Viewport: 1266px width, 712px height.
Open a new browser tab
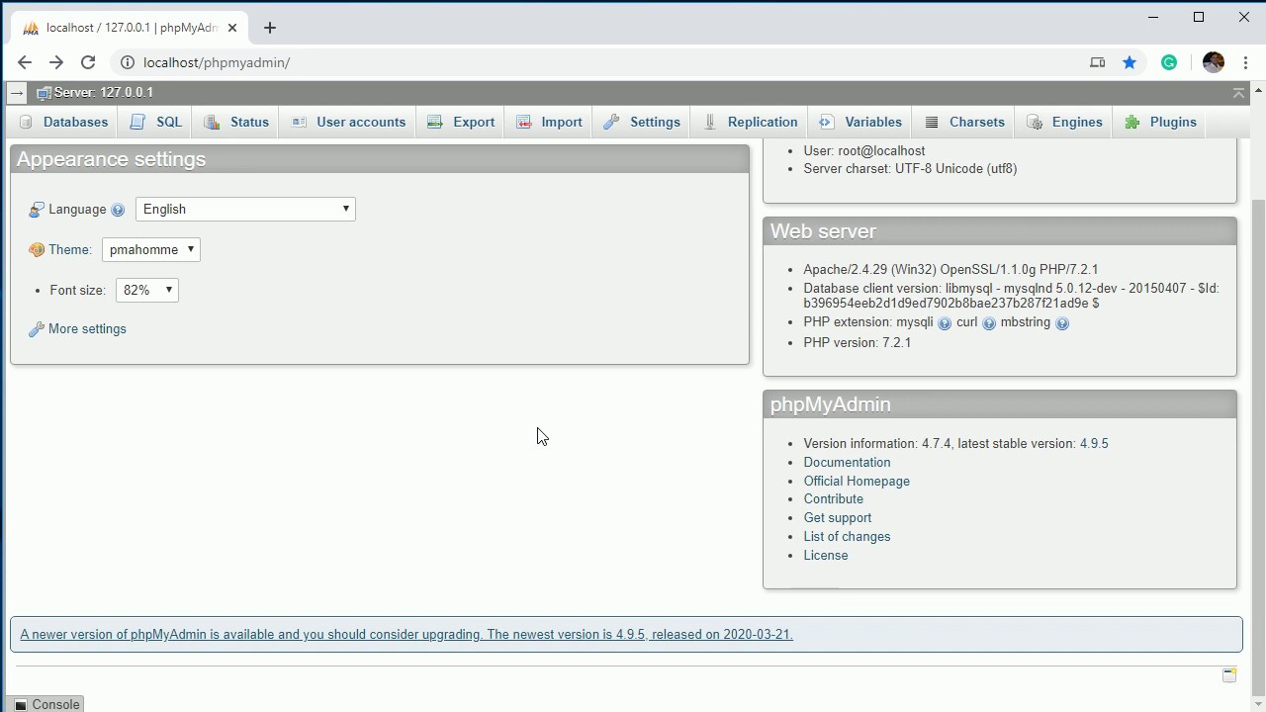tap(270, 28)
